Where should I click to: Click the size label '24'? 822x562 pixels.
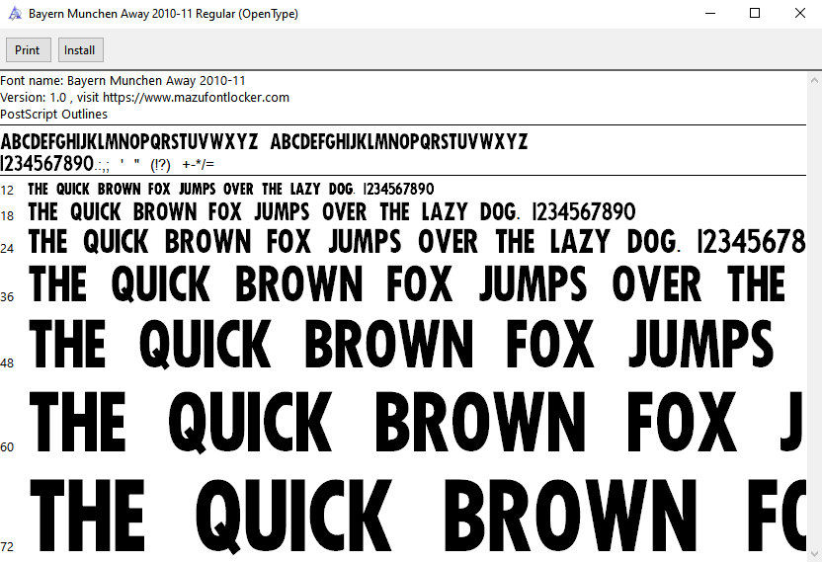7,248
